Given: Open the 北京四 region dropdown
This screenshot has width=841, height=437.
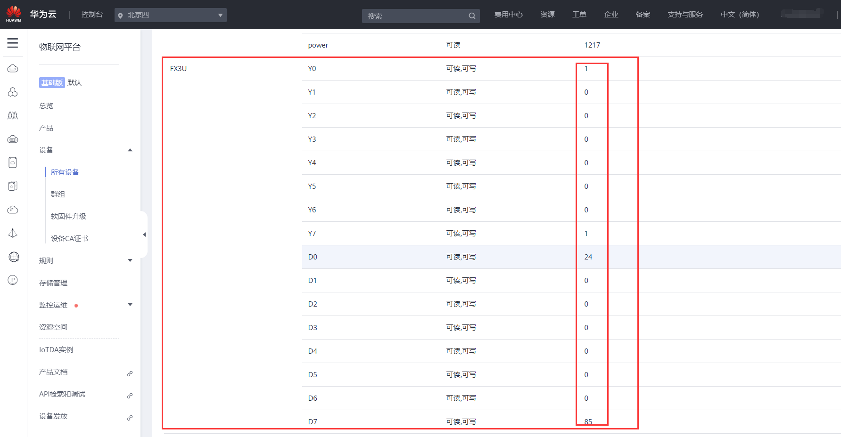Looking at the screenshot, I should tap(171, 15).
